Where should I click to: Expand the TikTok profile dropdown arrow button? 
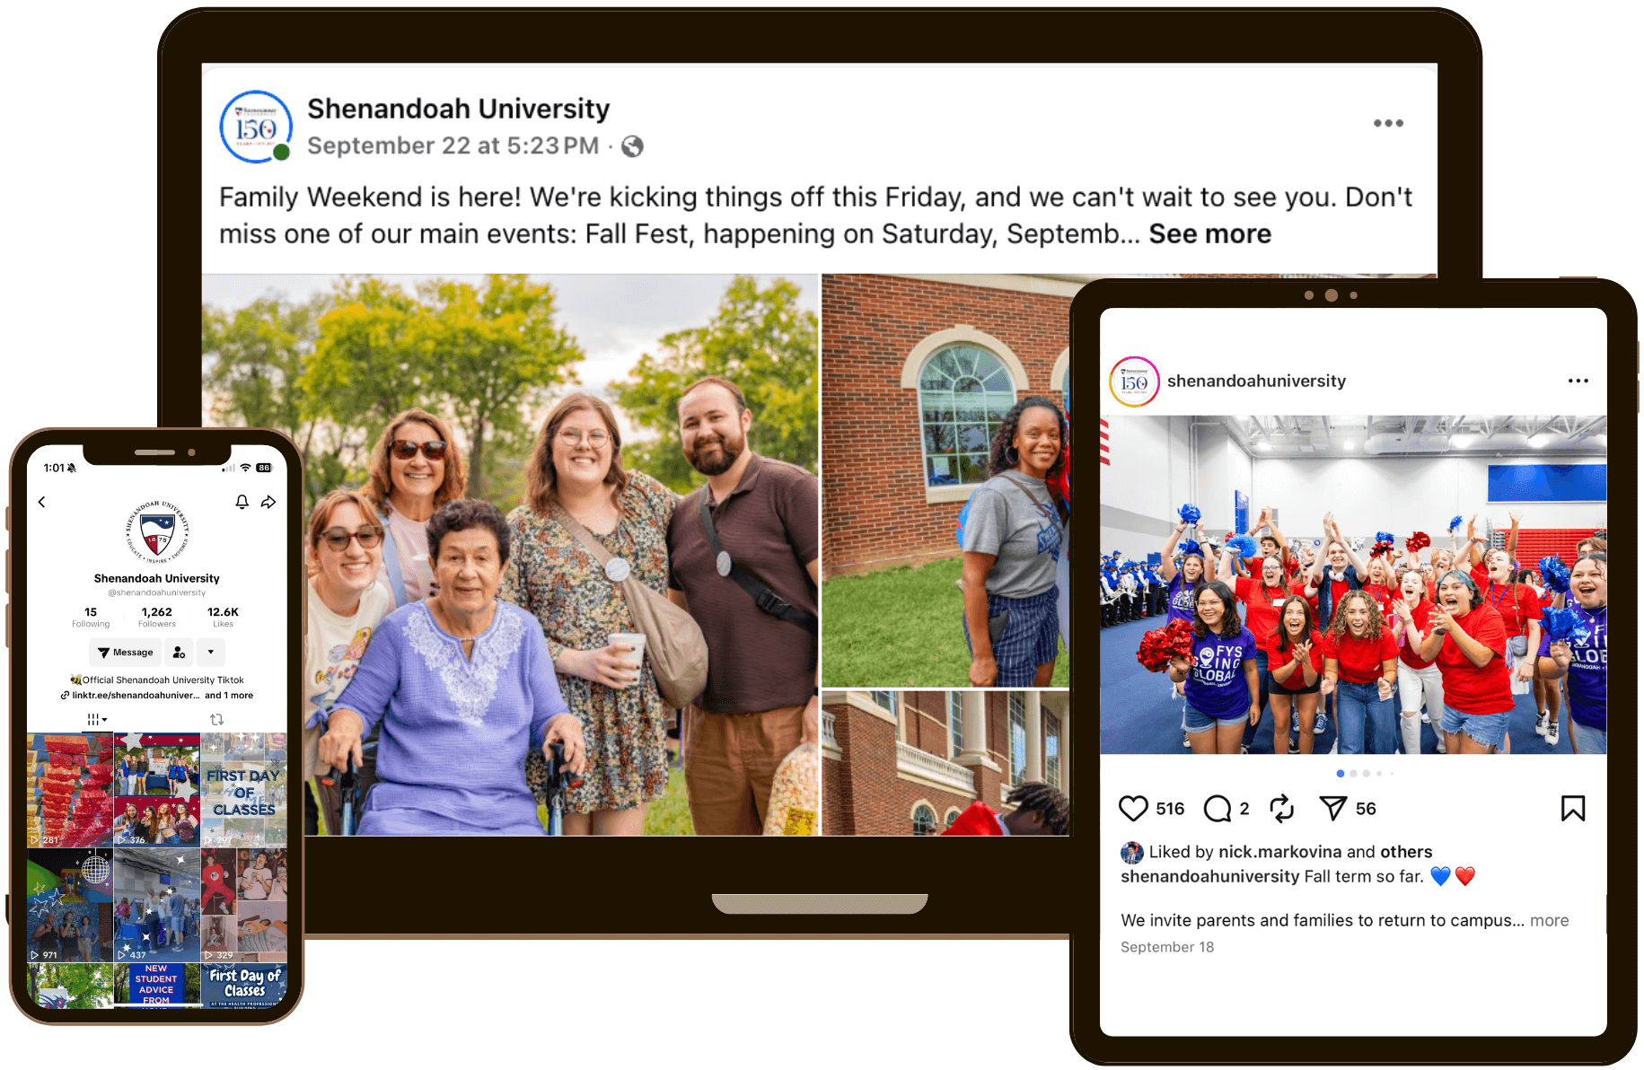pos(211,653)
